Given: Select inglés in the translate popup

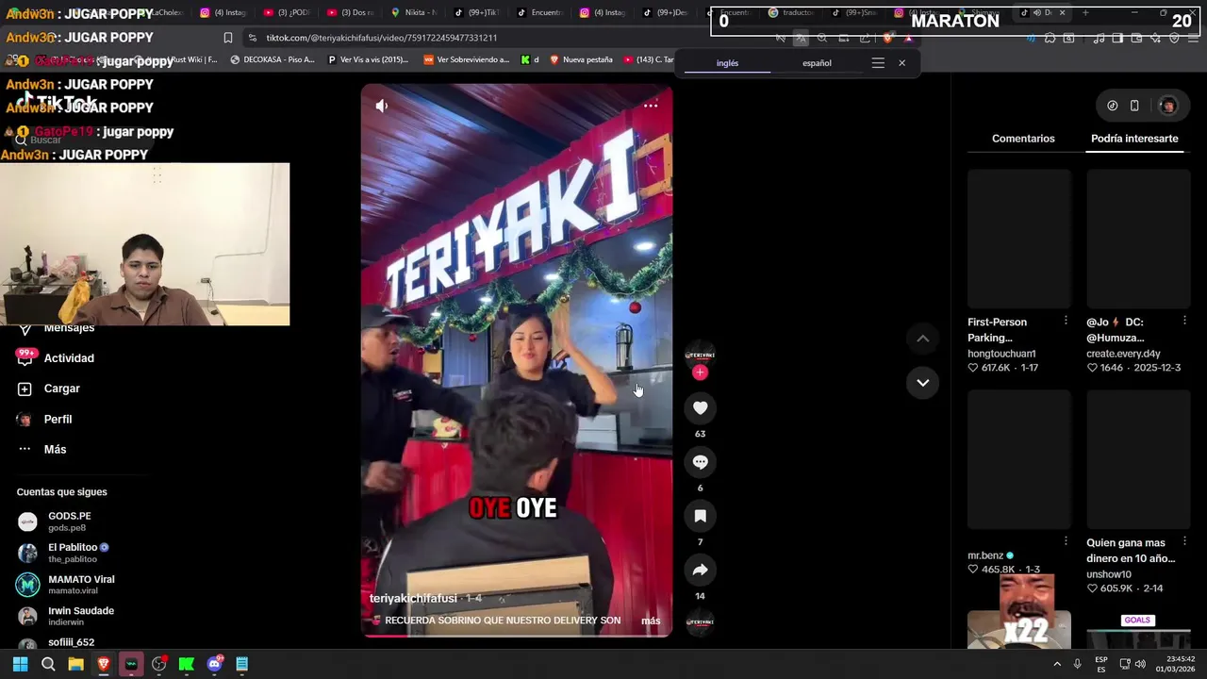Looking at the screenshot, I should tap(727, 63).
